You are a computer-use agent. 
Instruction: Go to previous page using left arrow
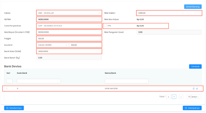coord(169,97)
